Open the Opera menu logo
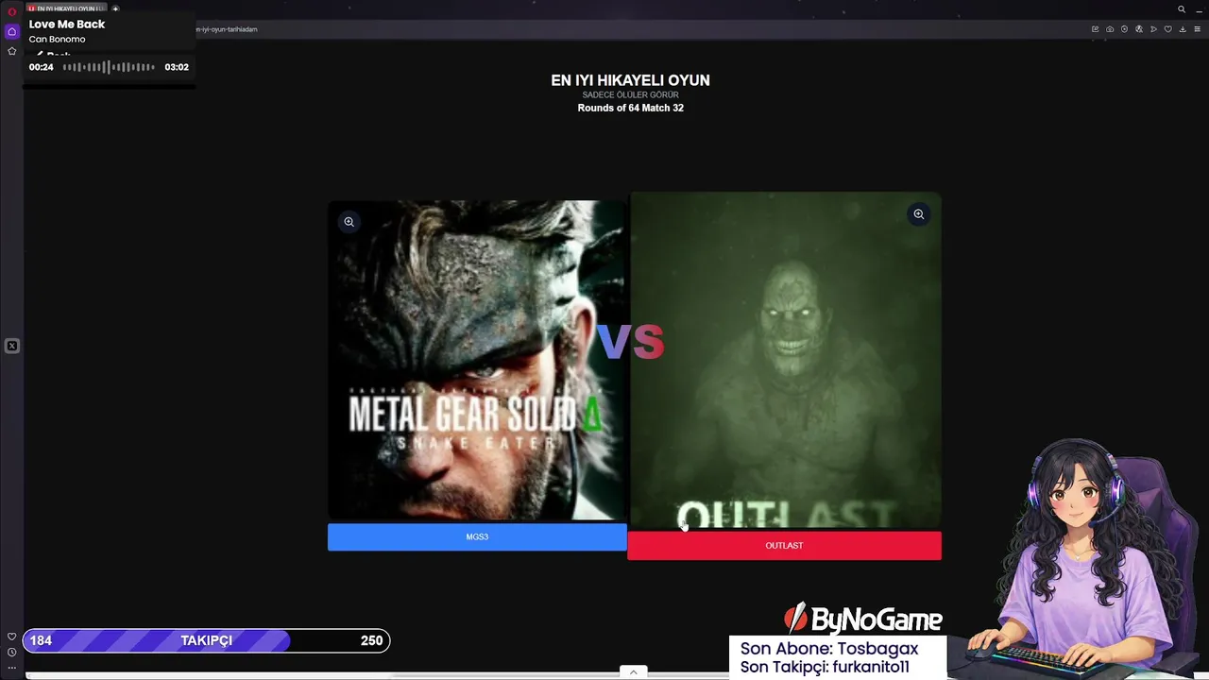The height and width of the screenshot is (680, 1209). (11, 11)
